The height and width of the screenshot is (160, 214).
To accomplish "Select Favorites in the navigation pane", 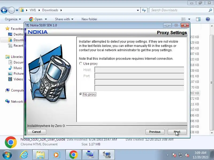I will point(14,29).
